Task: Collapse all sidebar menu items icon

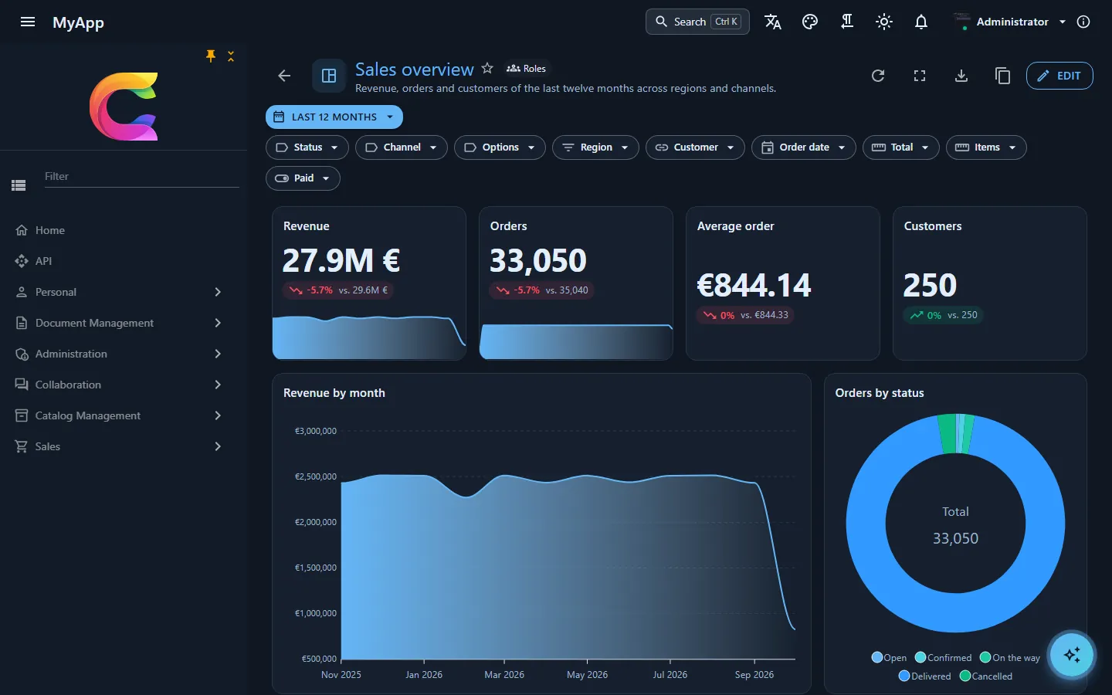Action: pyautogui.click(x=231, y=56)
